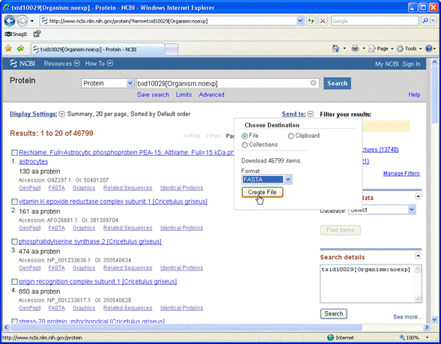The height and width of the screenshot is (344, 441).
Task: Open the Advanced search link
Action: (x=211, y=95)
